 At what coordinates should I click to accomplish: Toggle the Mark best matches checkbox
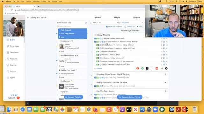107,27
